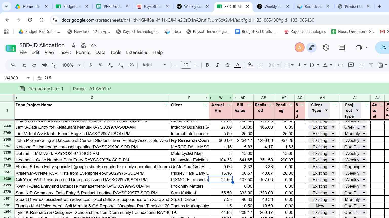
Task: Click the insert chart icon
Action: tap(361, 65)
